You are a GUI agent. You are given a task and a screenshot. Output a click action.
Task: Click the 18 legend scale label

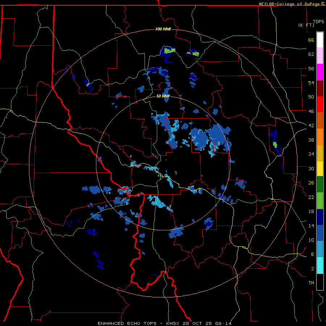point(311,212)
